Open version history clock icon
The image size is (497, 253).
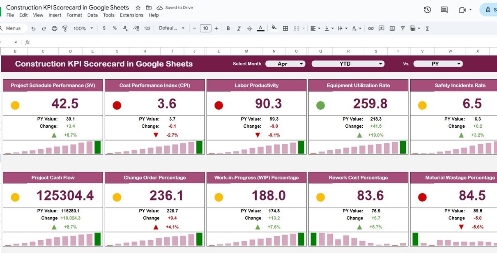coord(427,10)
